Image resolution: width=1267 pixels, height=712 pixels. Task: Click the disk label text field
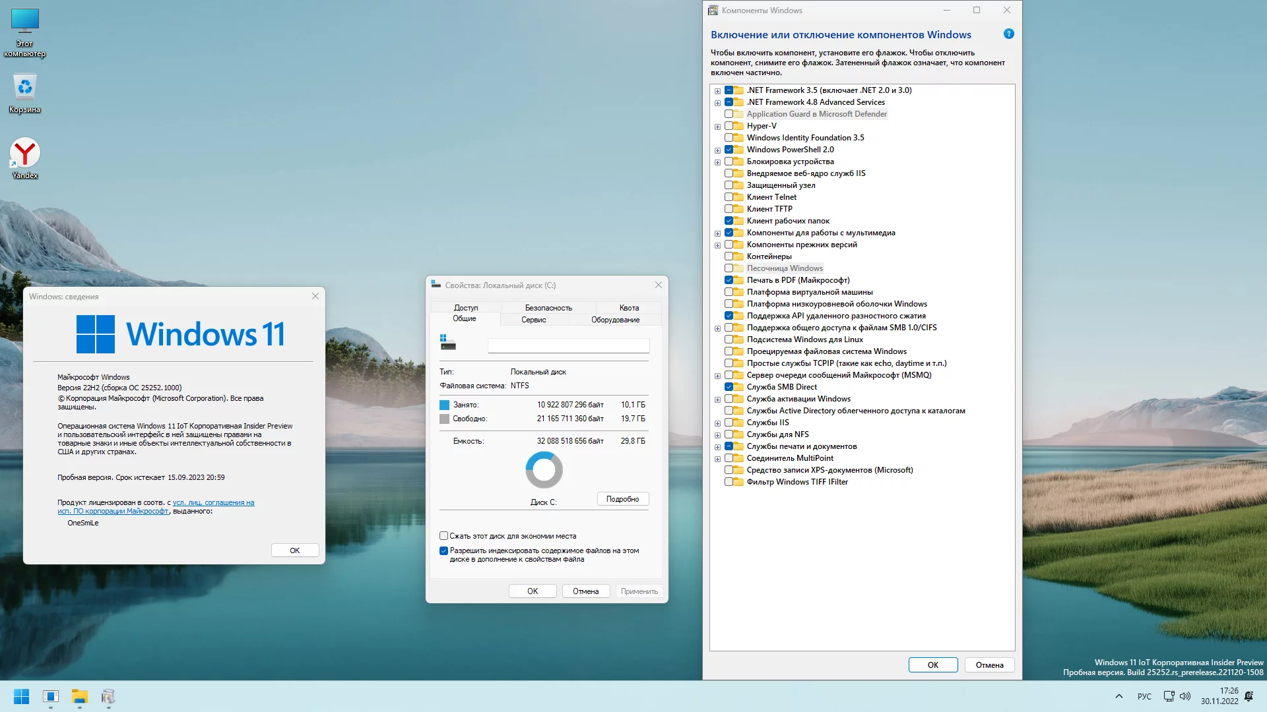(x=568, y=345)
